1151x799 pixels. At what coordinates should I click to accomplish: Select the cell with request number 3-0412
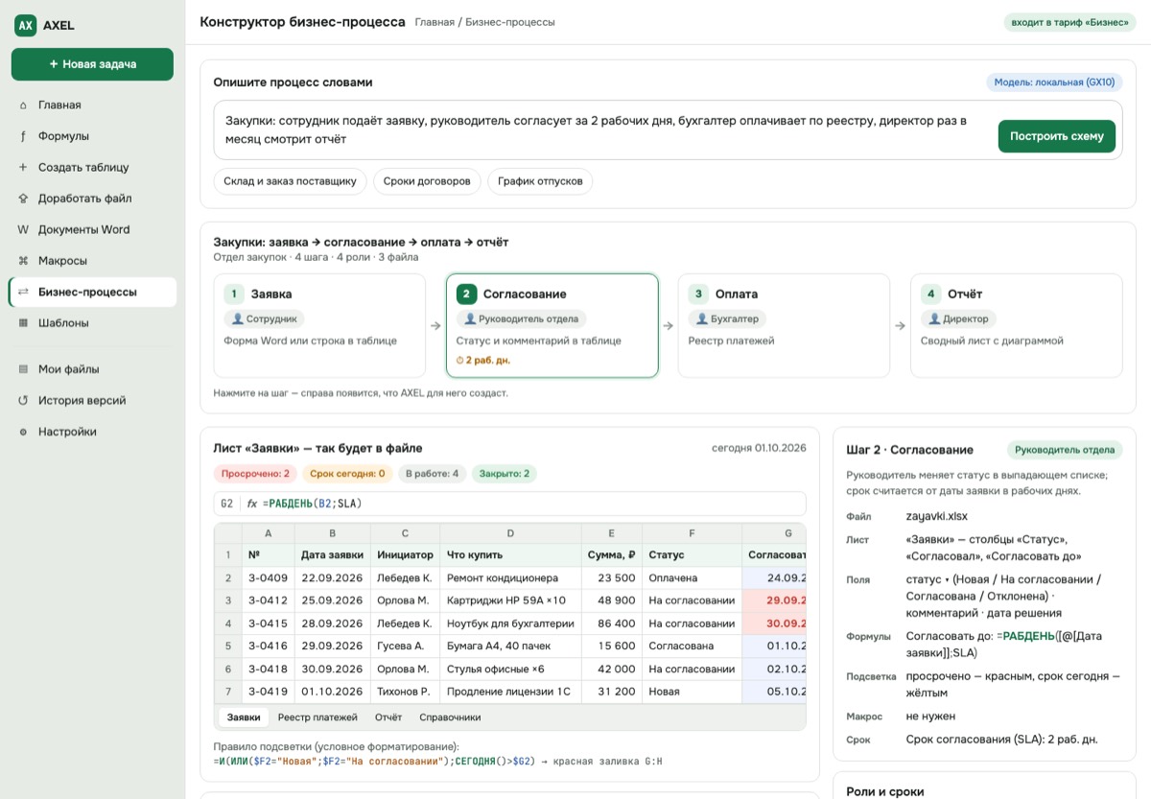click(268, 600)
